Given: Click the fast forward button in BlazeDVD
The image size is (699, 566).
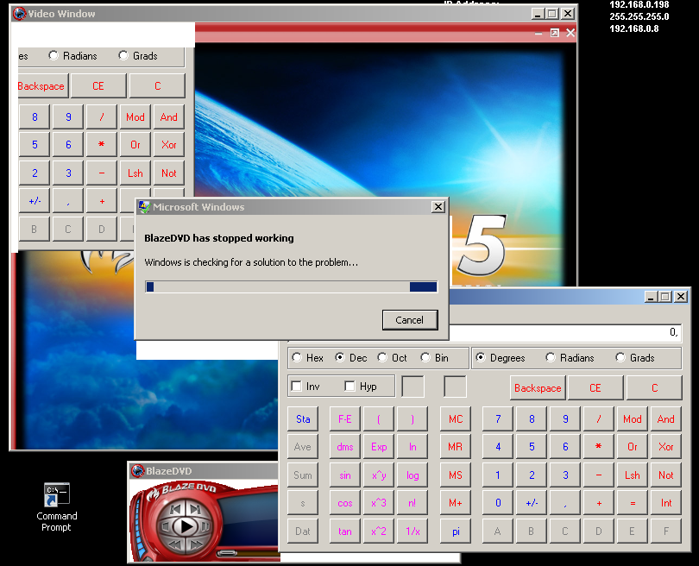Looking at the screenshot, I should 197,545.
